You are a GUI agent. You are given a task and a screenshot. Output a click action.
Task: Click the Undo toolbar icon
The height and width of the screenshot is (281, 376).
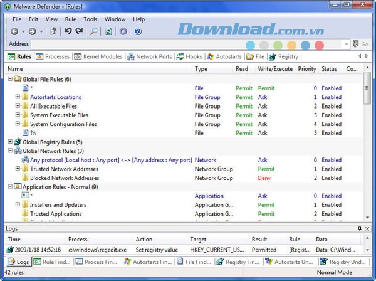pyautogui.click(x=68, y=31)
